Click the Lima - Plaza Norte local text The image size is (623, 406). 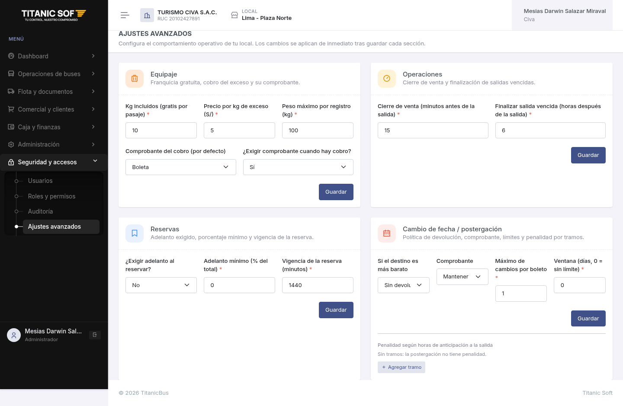point(267,18)
